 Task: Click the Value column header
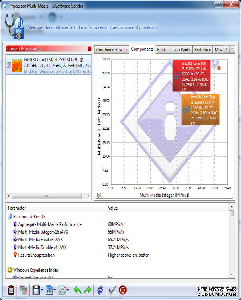click(x=167, y=208)
